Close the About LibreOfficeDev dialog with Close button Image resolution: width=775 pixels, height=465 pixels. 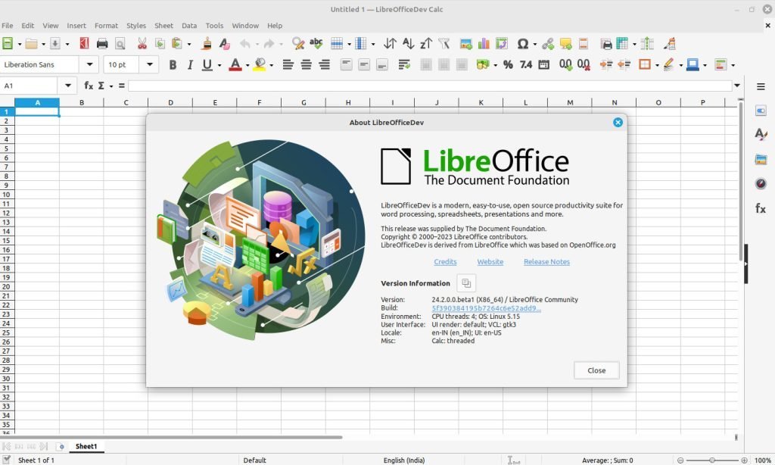596,370
